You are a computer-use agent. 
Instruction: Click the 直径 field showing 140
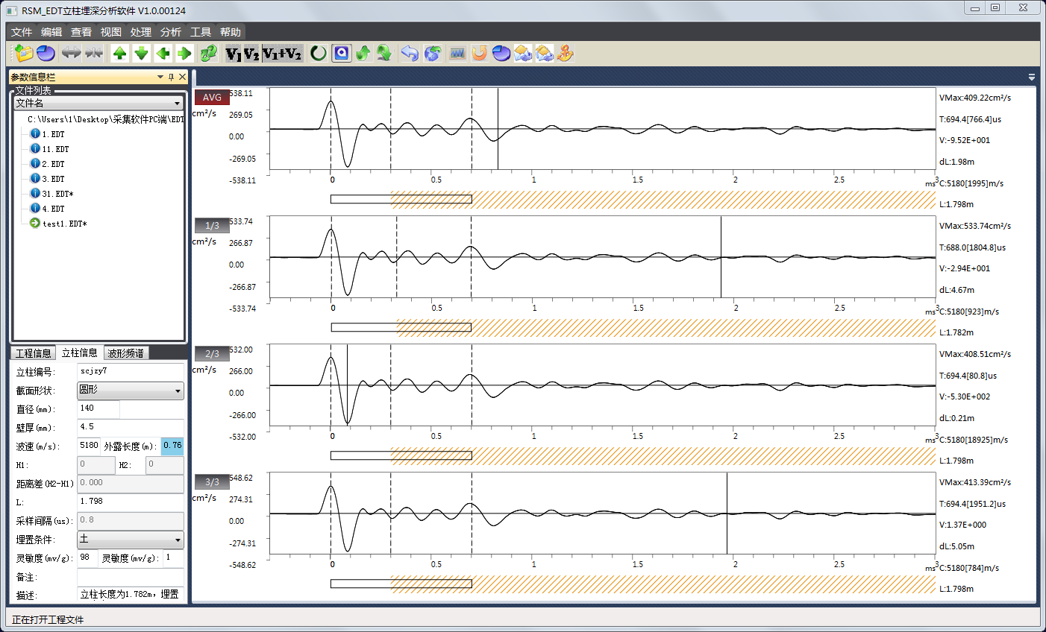98,408
